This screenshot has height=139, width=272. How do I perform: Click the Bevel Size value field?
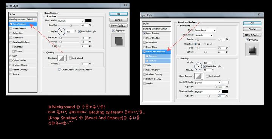(x=221, y=48)
